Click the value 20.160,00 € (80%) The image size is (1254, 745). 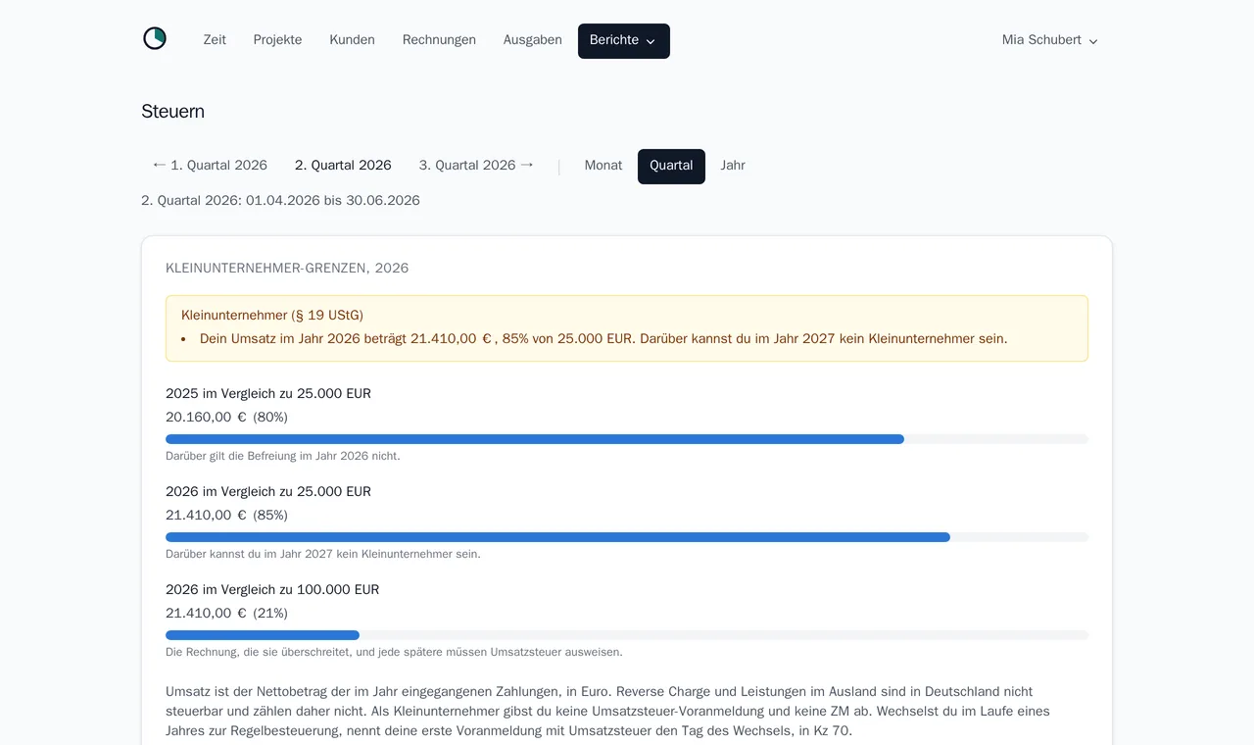pos(226,417)
